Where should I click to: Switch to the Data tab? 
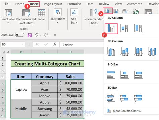(x=90, y=4)
